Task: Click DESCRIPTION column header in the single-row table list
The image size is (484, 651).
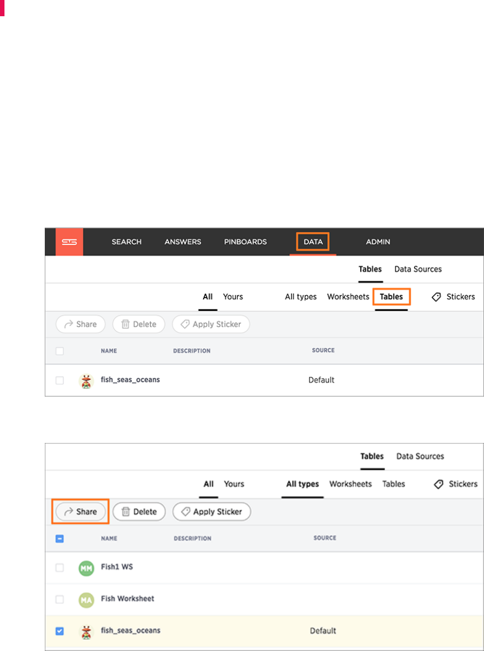Action: coord(192,351)
